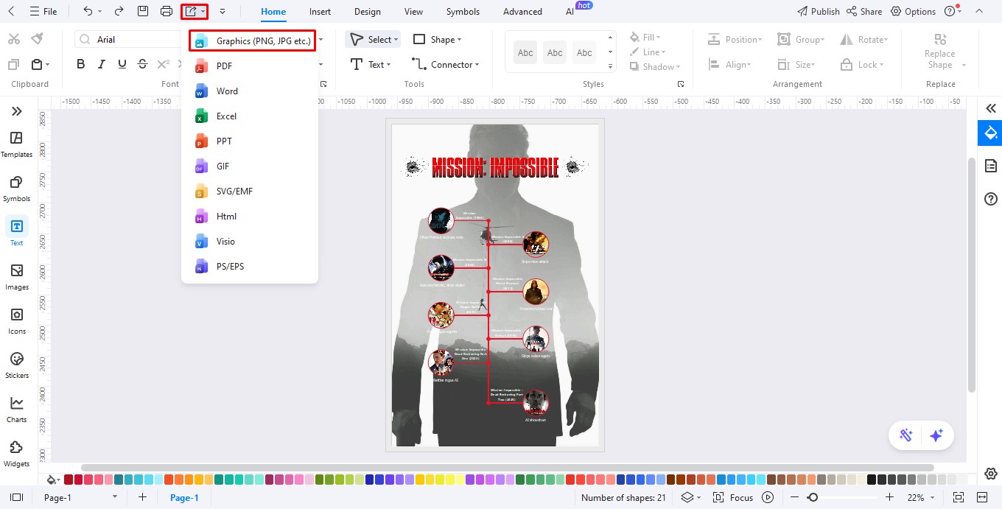Click the Copy icon in Clipboard group
1002x509 pixels.
click(13, 65)
